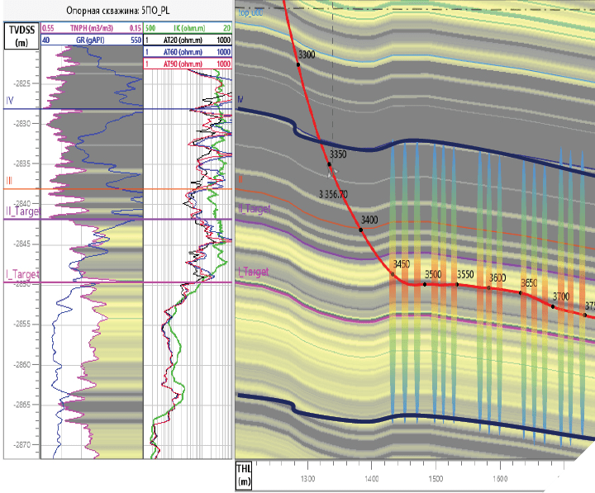Viewport: 595px width, 493px height.
Task: Select the AT60 resistivity curve header
Action: coord(188,51)
